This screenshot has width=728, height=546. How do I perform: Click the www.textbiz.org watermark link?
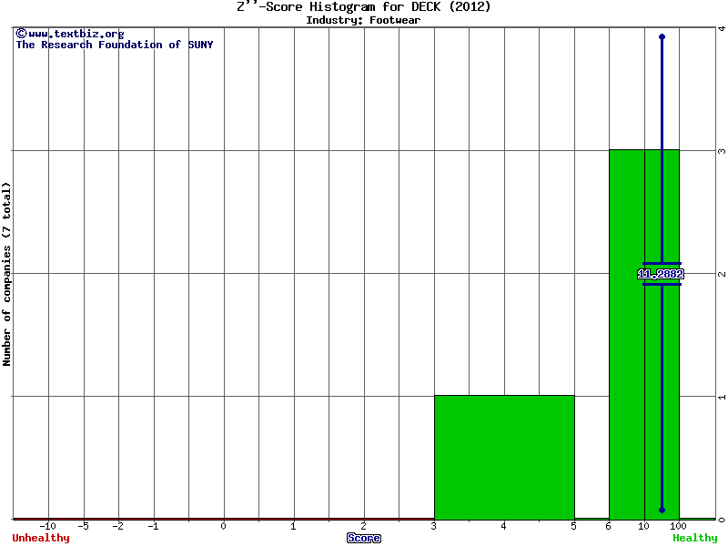click(76, 34)
